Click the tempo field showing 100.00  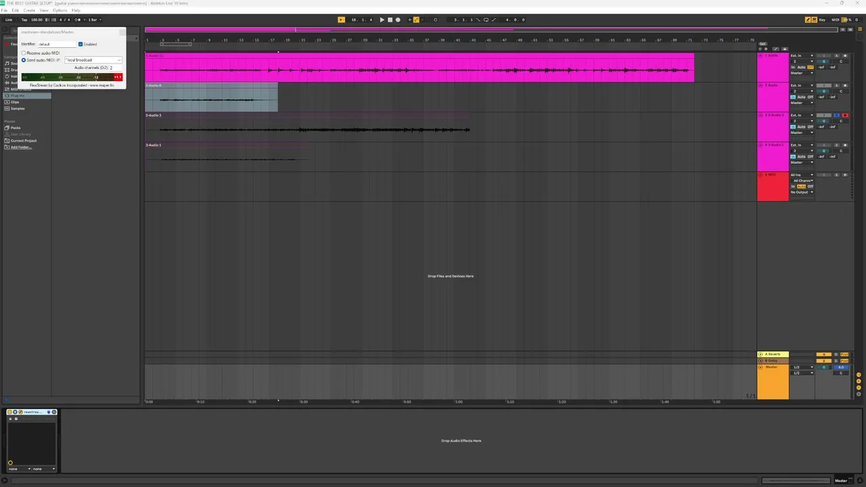click(37, 20)
